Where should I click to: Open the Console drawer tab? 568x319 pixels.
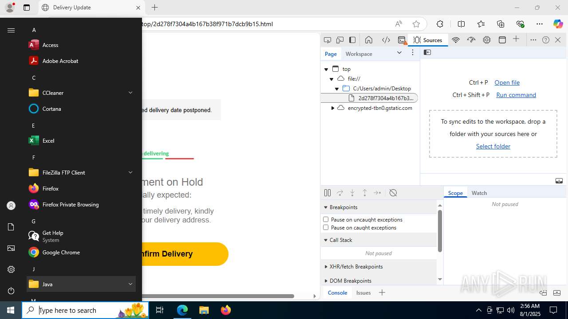point(337,292)
